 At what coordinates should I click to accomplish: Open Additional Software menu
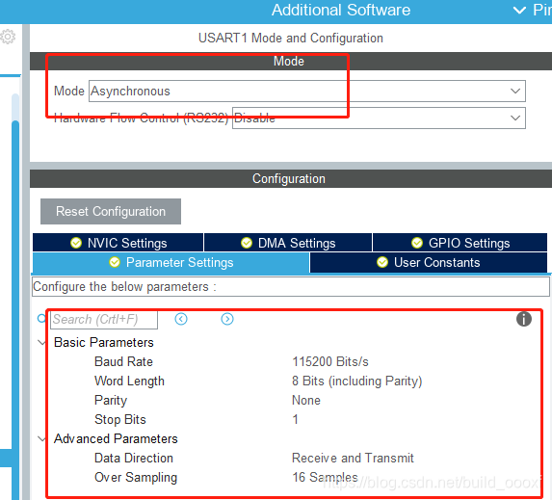click(341, 11)
